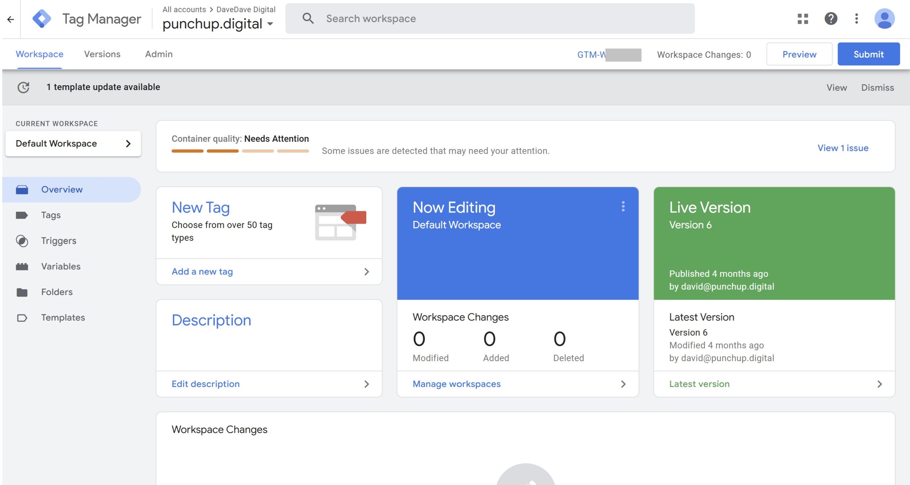Viewport: 910px width, 485px height.
Task: Open the punchup.digital container dropdown
Action: coord(271,23)
